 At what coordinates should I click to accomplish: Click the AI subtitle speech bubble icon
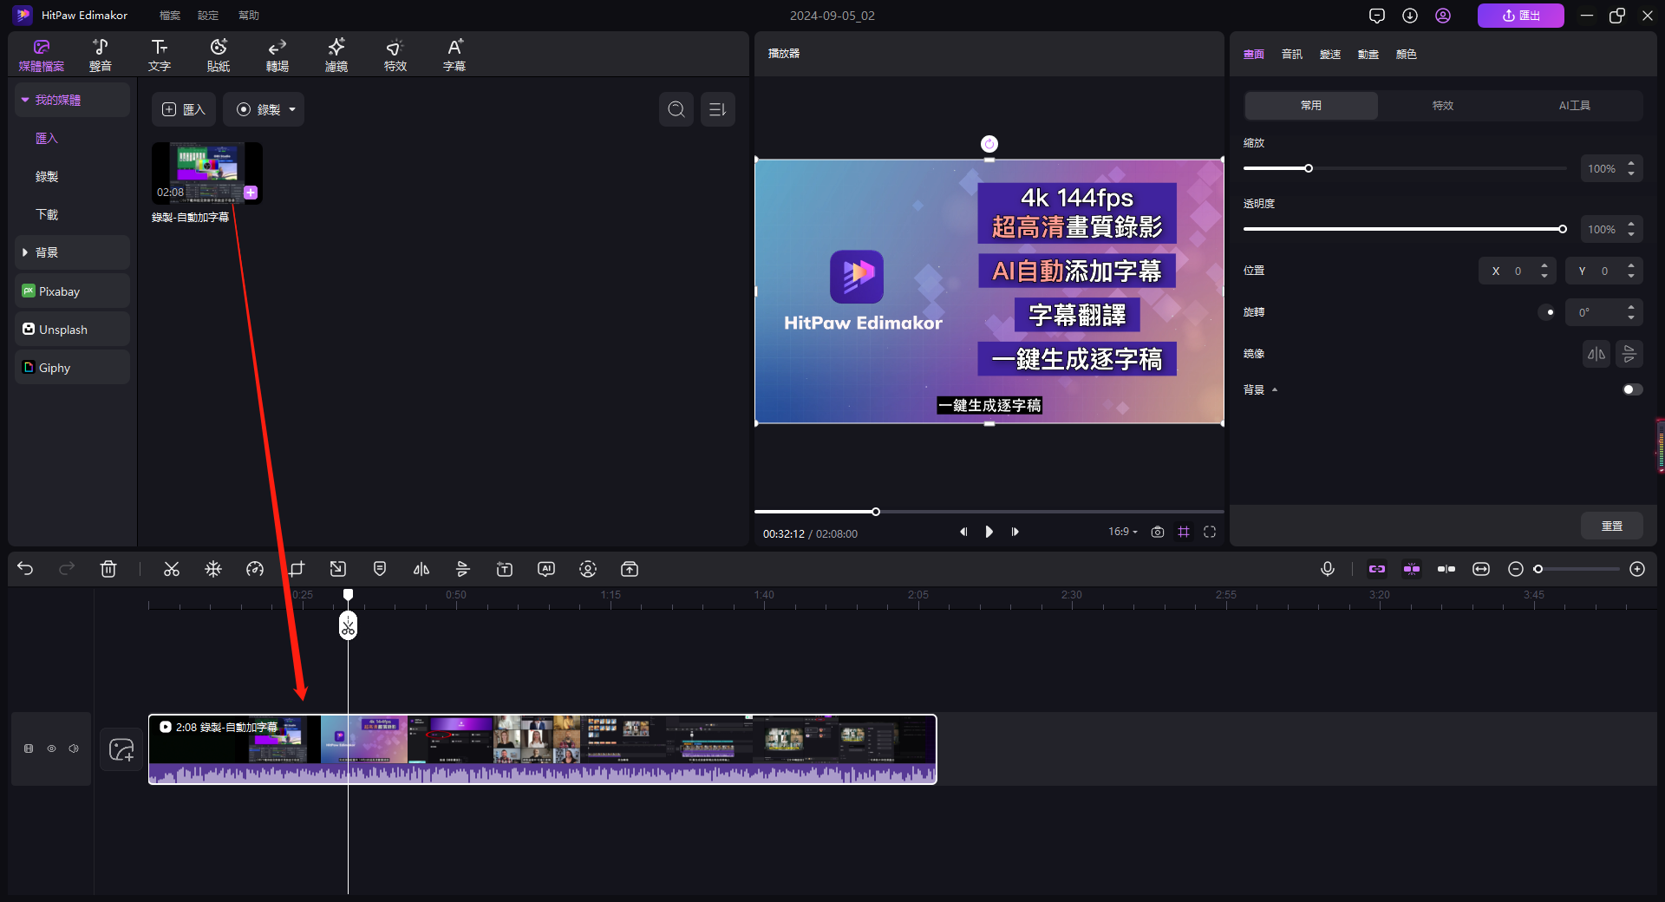(x=546, y=569)
